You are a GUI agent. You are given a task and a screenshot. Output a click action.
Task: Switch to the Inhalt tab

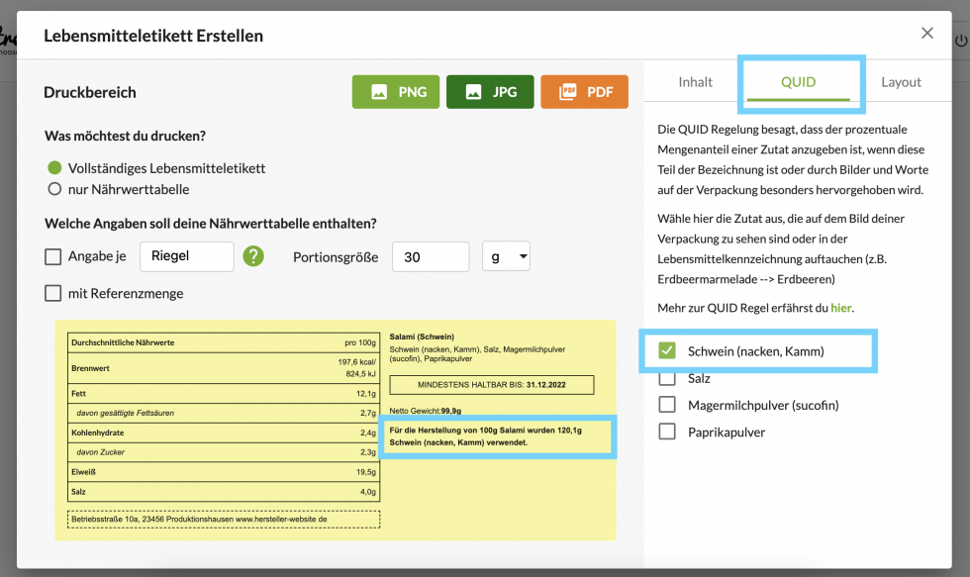(695, 82)
